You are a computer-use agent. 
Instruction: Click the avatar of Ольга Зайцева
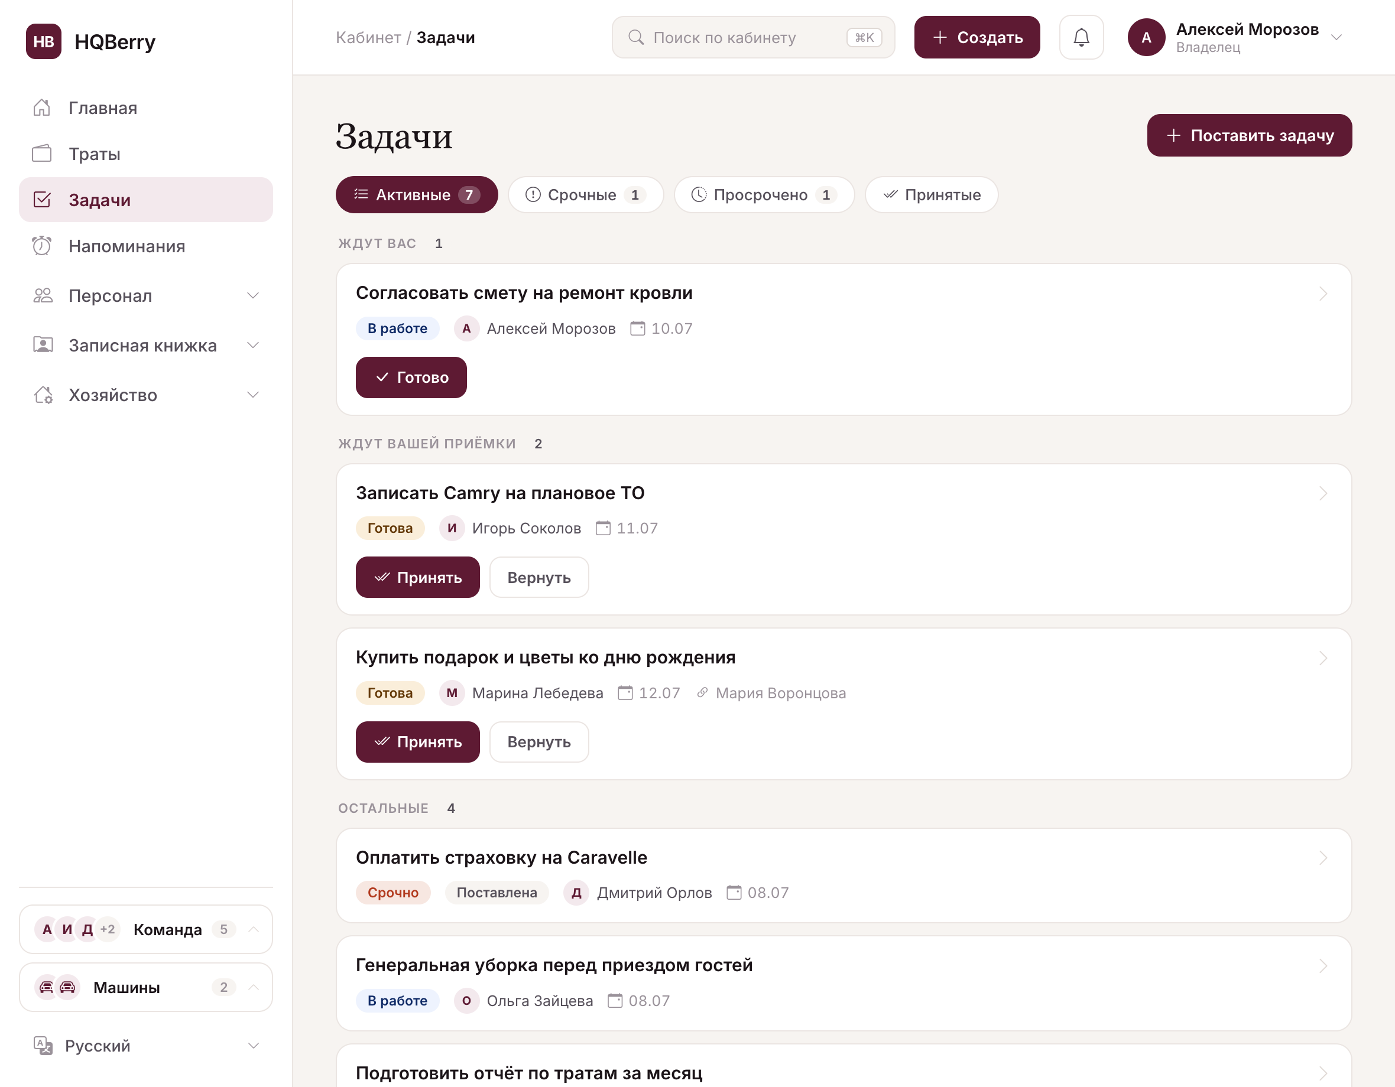tap(466, 1001)
